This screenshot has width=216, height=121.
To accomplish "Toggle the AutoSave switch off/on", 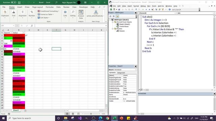I will pyautogui.click(x=13, y=2).
